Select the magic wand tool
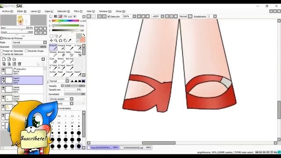281x158 pixels. [x=61, y=36]
